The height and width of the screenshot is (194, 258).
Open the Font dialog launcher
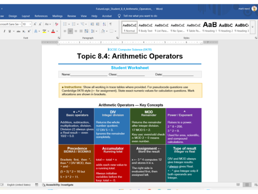pyautogui.click(x=59, y=38)
